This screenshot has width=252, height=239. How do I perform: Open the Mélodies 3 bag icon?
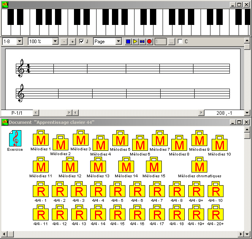point(81,138)
